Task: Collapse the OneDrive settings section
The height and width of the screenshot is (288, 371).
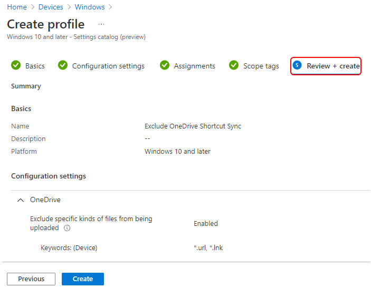Action: (21, 200)
